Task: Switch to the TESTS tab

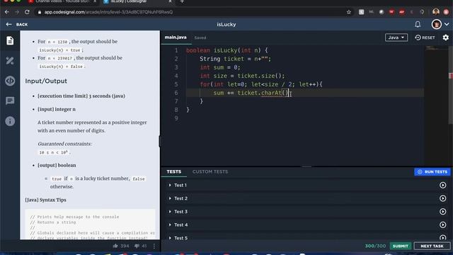Action: [174, 171]
